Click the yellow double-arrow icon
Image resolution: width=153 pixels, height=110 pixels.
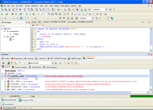pyautogui.click(x=105, y=18)
